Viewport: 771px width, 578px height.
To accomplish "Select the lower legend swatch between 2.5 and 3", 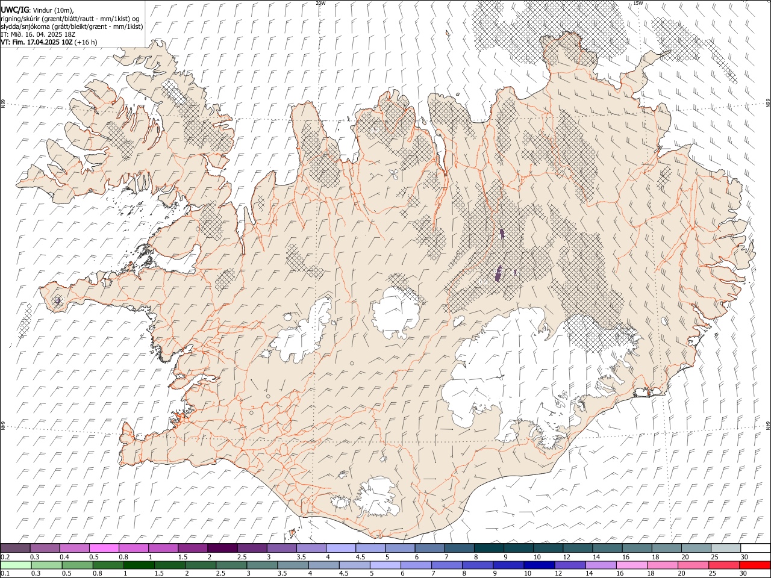I will click(x=231, y=565).
